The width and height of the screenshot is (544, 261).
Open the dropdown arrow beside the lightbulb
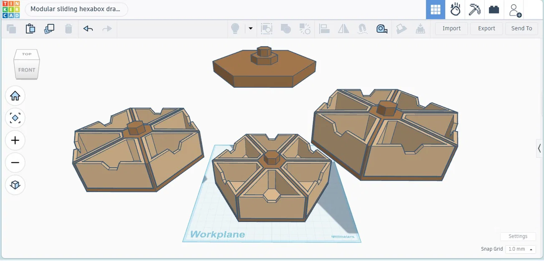coord(251,28)
